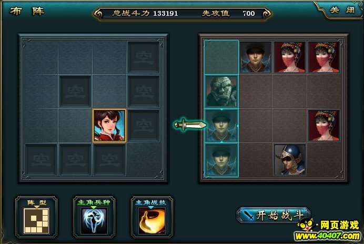This screenshot has width=364, height=244.
Task: Click the bottom-left empty 空 formation slot
Action: tap(41, 160)
